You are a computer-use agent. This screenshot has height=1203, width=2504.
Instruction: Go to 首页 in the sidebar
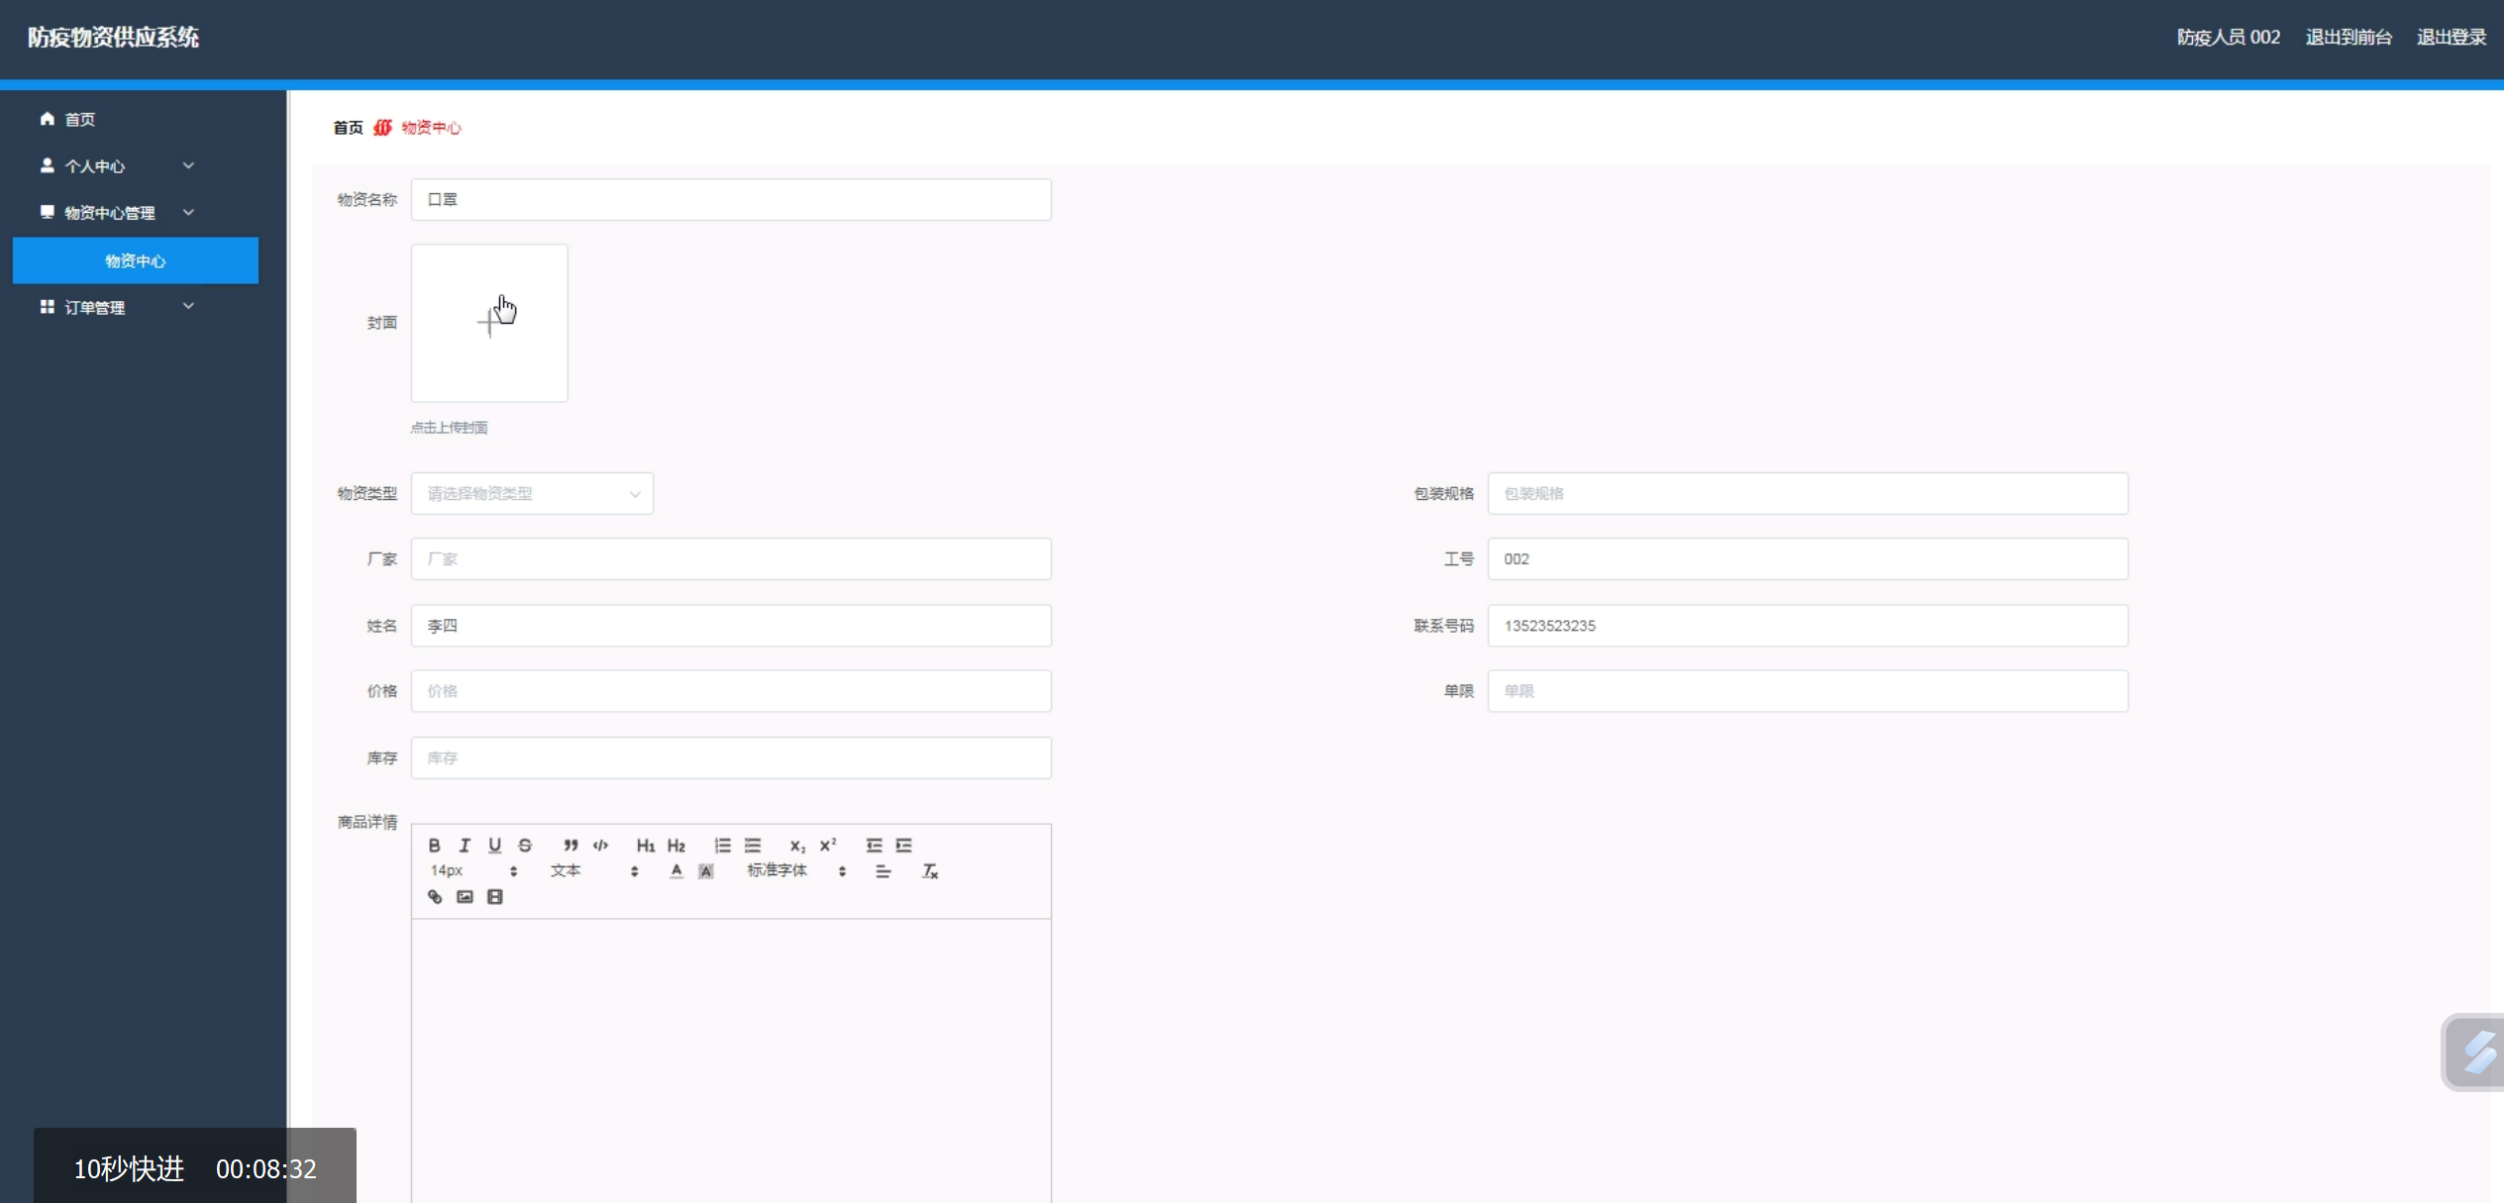(79, 119)
